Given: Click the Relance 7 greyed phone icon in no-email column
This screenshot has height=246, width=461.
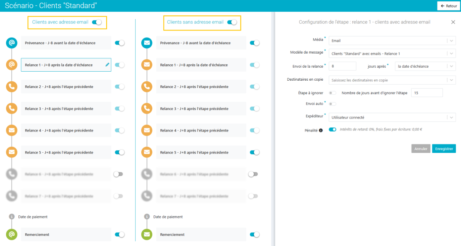Looking at the screenshot, I should 147,196.
